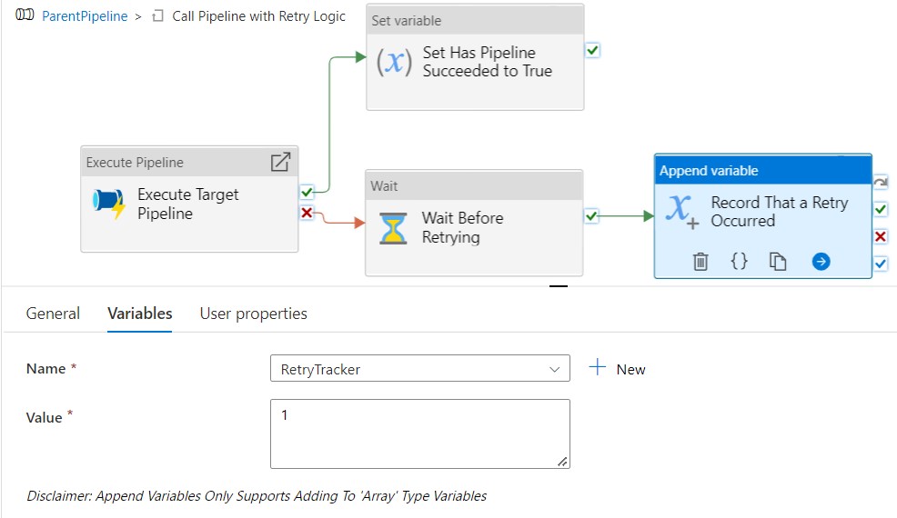897x518 pixels.
Task: Open the target pipeline via Execute Pipeline open icon
Action: [280, 162]
